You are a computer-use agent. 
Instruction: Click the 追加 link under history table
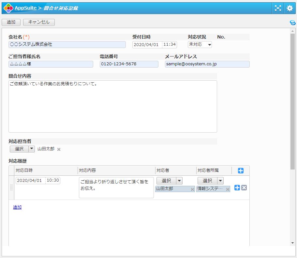(x=17, y=207)
